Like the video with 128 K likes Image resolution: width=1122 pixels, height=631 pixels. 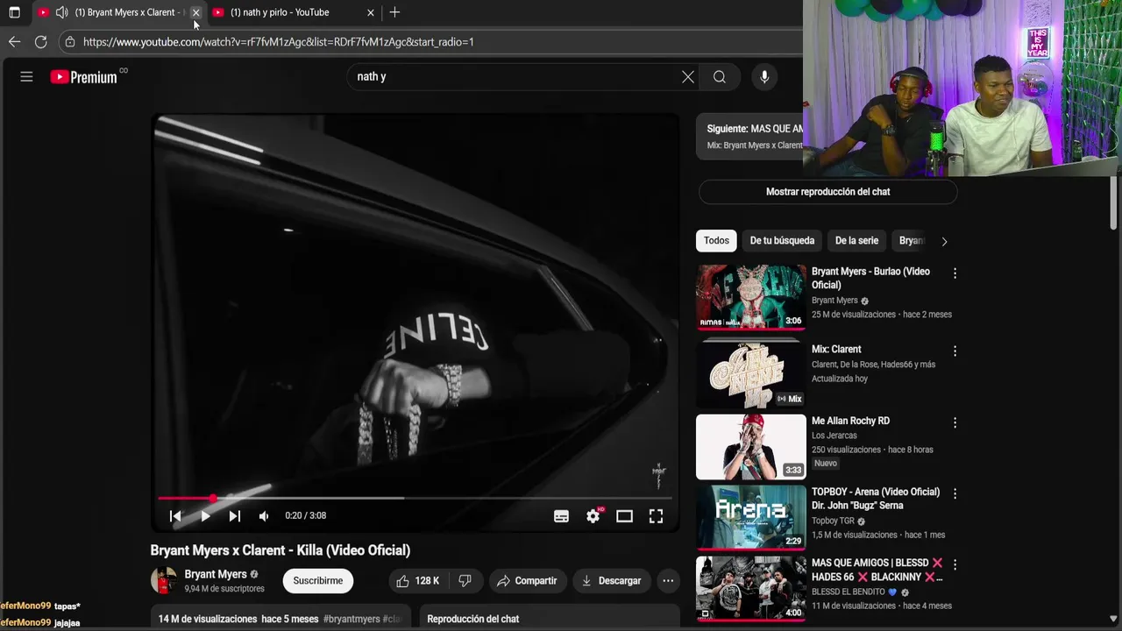point(417,581)
